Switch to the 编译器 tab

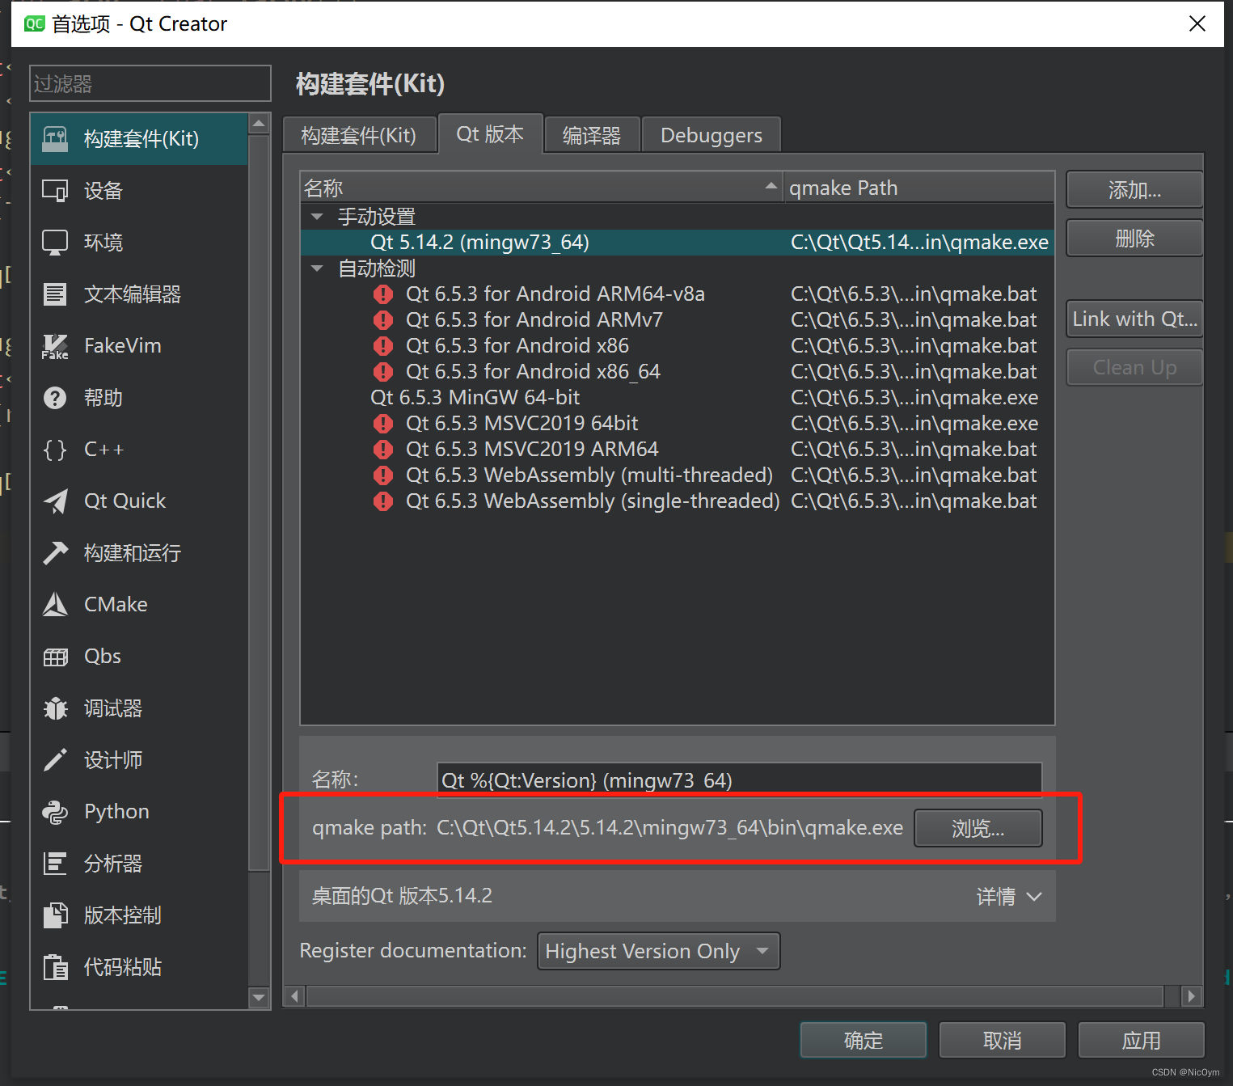click(x=591, y=135)
